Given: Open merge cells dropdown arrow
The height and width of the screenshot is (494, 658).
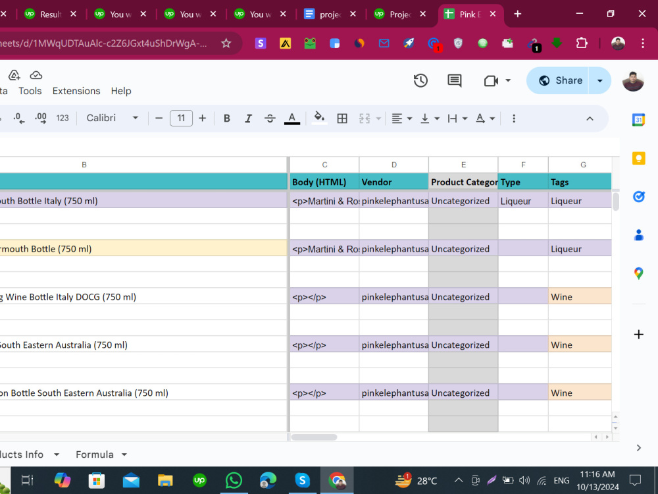Looking at the screenshot, I should [x=378, y=119].
